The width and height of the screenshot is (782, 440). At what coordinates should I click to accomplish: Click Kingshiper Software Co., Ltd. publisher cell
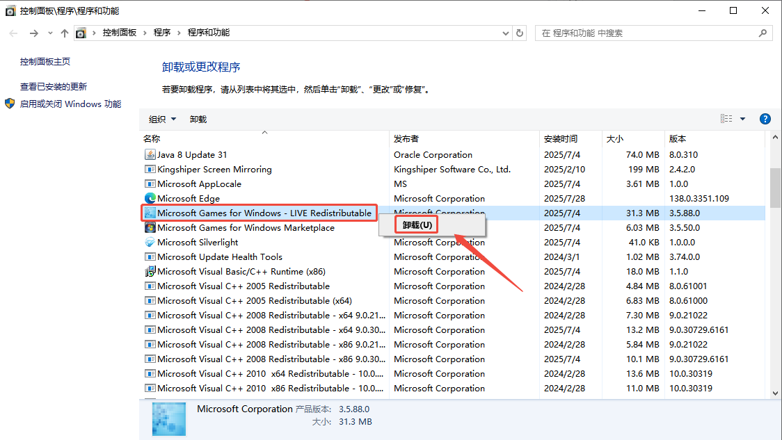[x=452, y=170]
